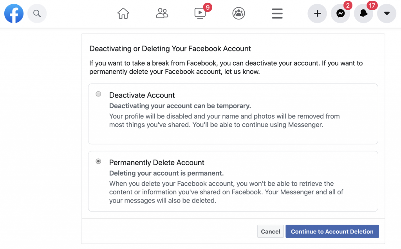The image size is (401, 249).
Task: Click the Facebook logo icon
Action: point(14,14)
